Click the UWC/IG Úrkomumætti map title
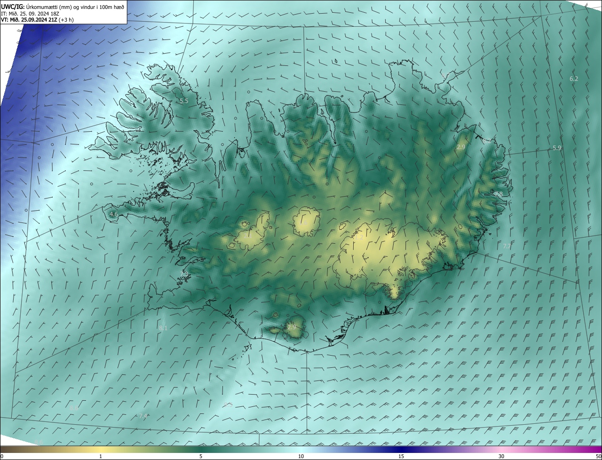 point(63,6)
